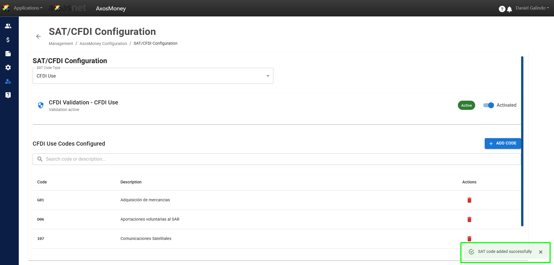Open the SAT Code Type dropdown
This screenshot has width=554, height=265.
click(x=153, y=76)
